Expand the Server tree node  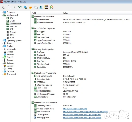pos(2,43)
